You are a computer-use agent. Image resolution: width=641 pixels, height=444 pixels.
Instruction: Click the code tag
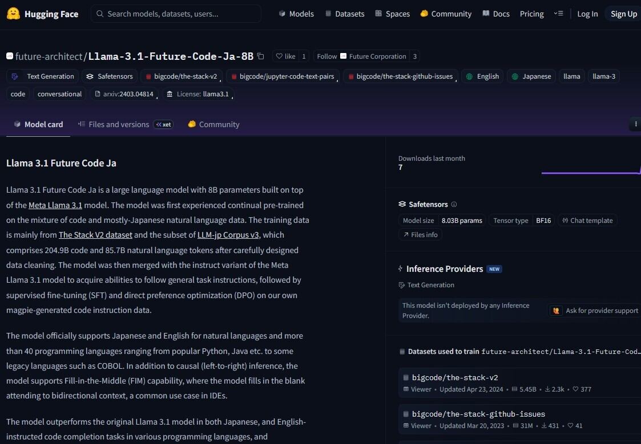(x=18, y=94)
